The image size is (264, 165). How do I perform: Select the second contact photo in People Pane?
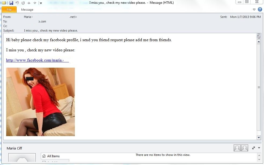245,148
